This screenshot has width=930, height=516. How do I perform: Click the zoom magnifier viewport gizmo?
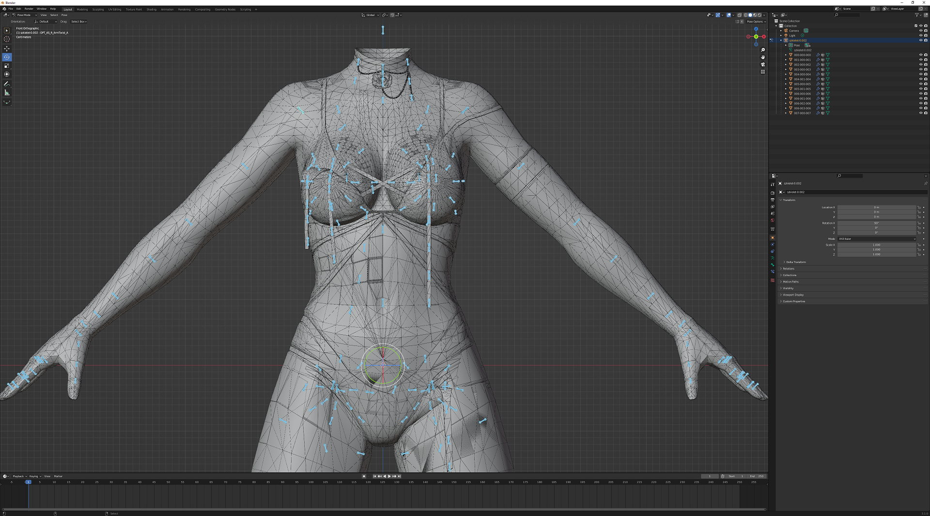click(x=763, y=50)
